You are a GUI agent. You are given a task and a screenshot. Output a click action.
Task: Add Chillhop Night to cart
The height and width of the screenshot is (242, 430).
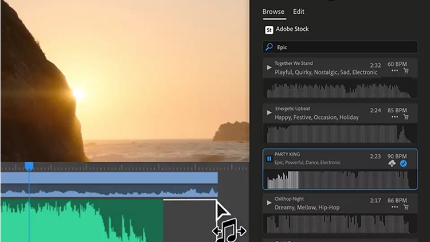coord(406,207)
